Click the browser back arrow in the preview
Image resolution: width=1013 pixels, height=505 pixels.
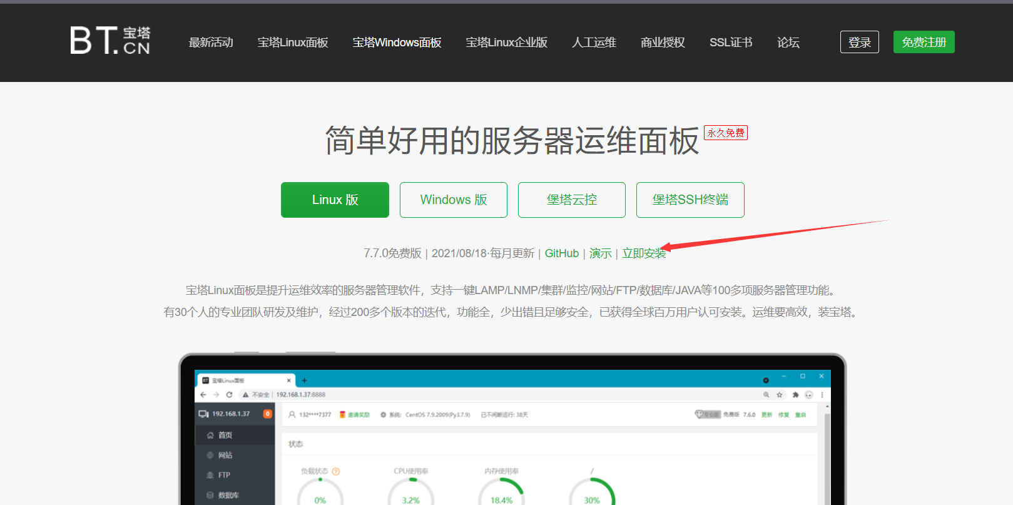pos(203,395)
